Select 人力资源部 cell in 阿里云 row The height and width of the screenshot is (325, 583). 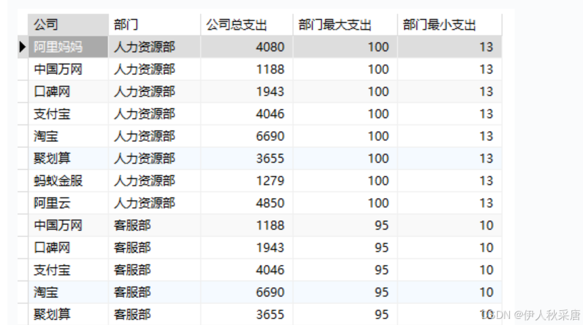coord(154,203)
